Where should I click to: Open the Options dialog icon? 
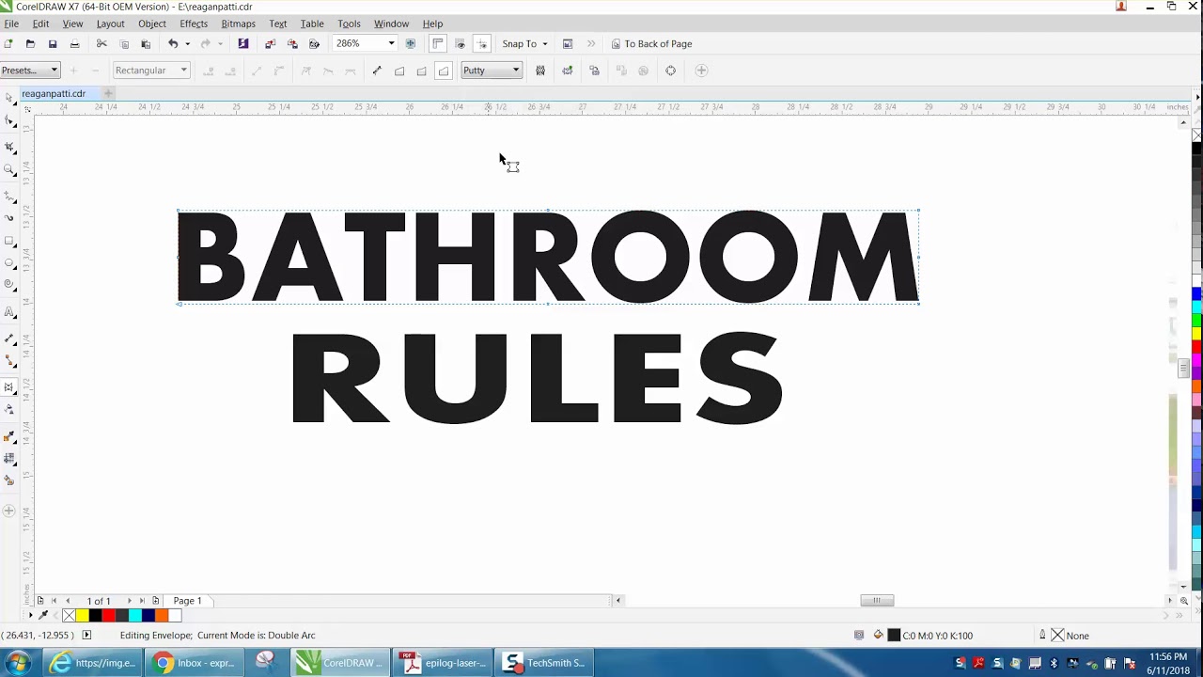click(x=568, y=44)
